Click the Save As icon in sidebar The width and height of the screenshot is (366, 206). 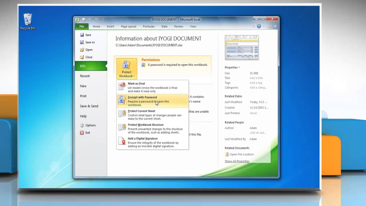82,42
